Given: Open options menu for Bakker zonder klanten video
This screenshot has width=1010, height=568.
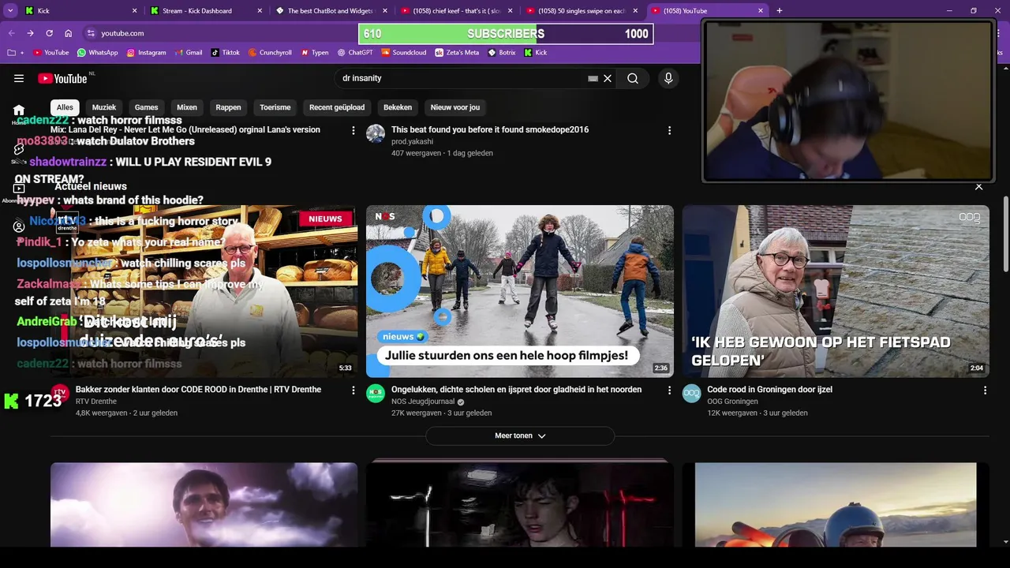Looking at the screenshot, I should point(353,390).
